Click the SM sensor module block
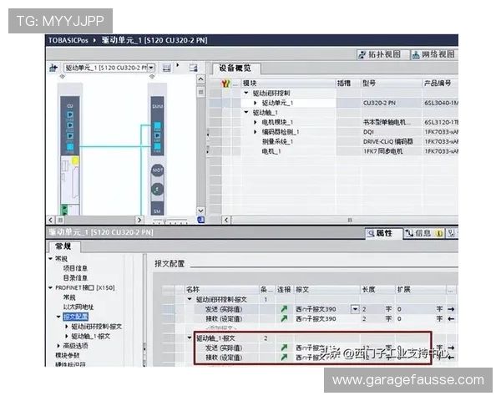Screen dimensions: 501x401 157,209
